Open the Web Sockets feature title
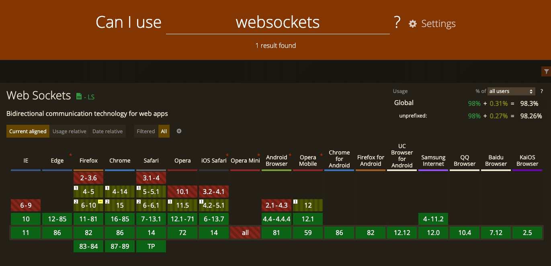Viewport: 551px width, 266px height. (39, 95)
